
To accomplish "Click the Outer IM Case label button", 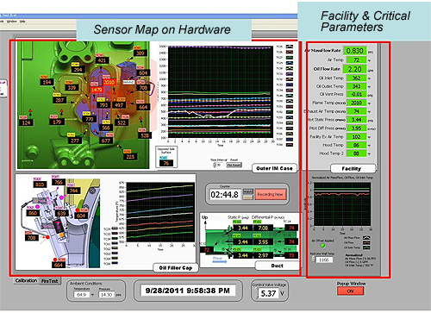I will click(274, 168).
